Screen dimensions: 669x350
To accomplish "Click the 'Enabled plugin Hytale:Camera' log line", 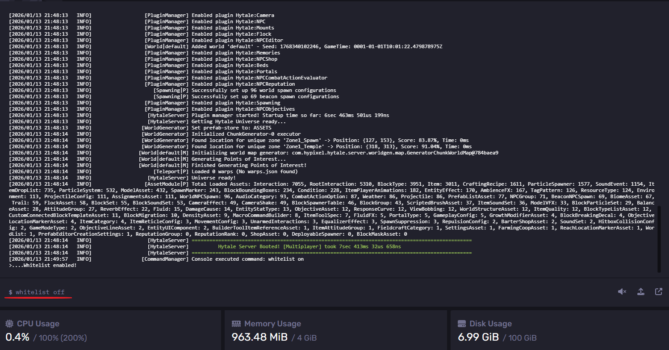I will pos(233,15).
